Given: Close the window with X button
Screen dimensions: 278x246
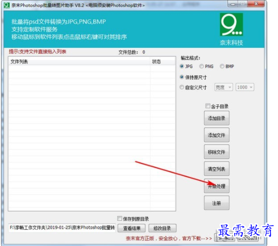Looking at the screenshot, I should click(256, 4).
